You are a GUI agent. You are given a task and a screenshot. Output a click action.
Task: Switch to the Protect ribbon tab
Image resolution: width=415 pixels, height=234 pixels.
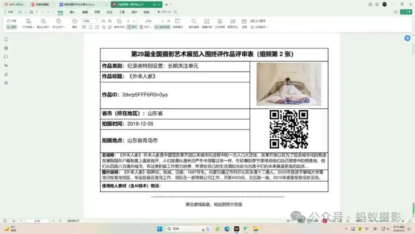[134, 12]
